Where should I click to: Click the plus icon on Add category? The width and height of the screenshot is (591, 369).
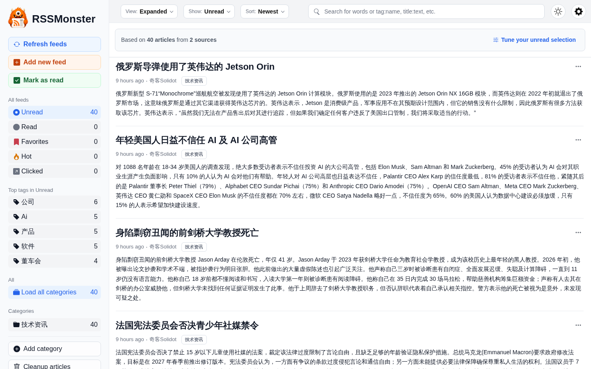click(17, 349)
